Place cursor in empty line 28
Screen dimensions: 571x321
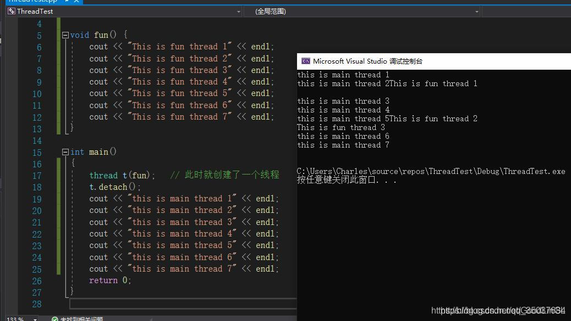tap(183, 304)
